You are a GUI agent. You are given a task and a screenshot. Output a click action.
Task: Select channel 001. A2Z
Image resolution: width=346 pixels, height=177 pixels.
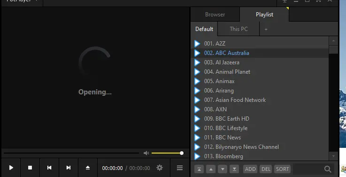pos(260,44)
